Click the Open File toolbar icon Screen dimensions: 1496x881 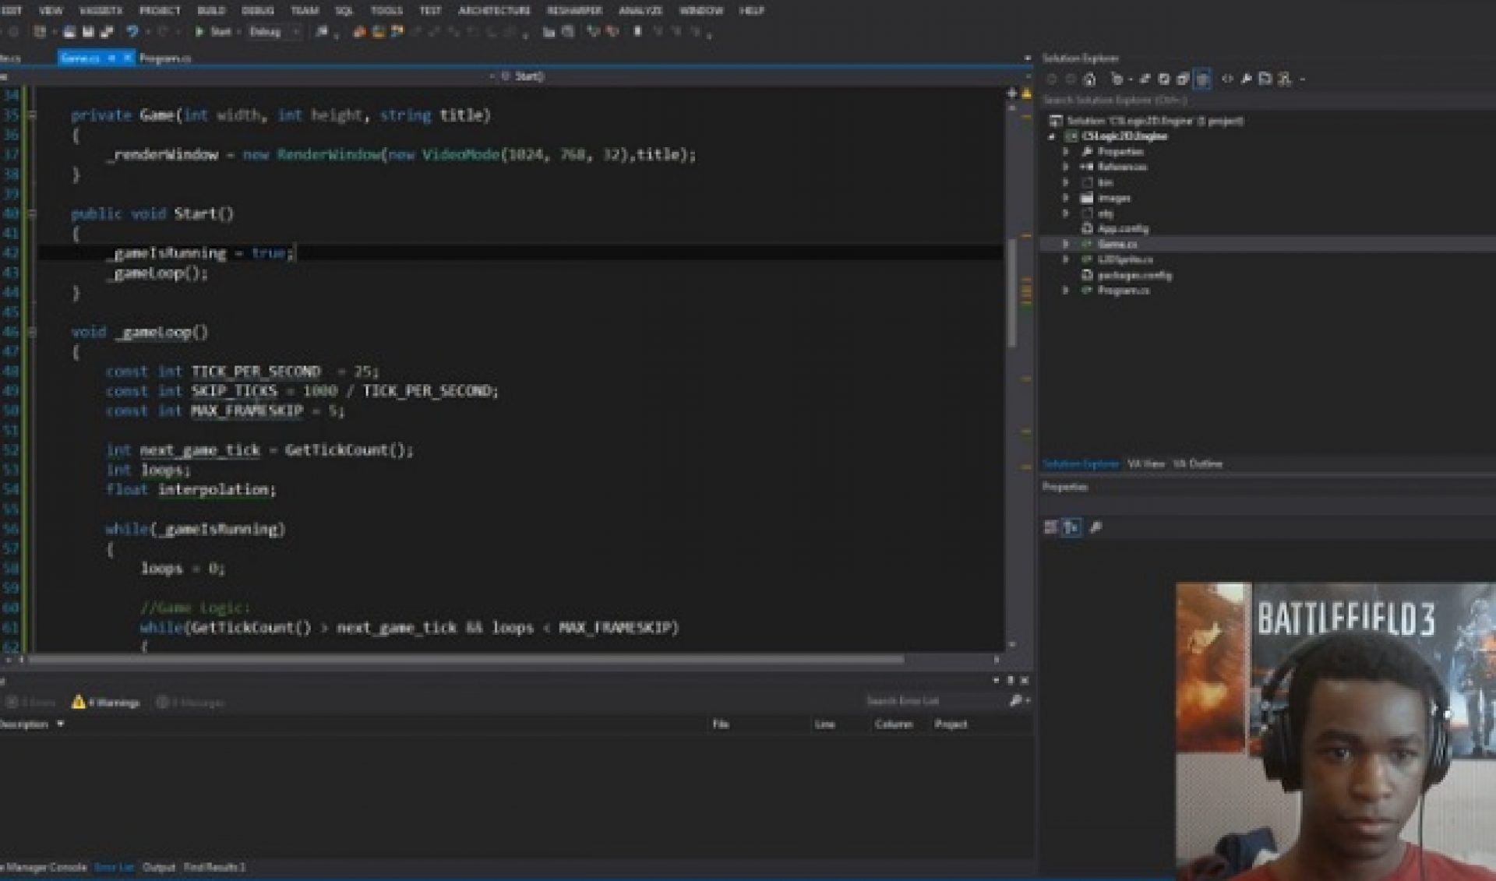[69, 32]
